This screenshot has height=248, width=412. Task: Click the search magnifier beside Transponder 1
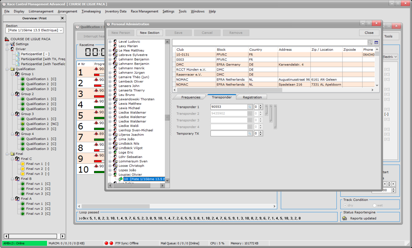[250, 107]
